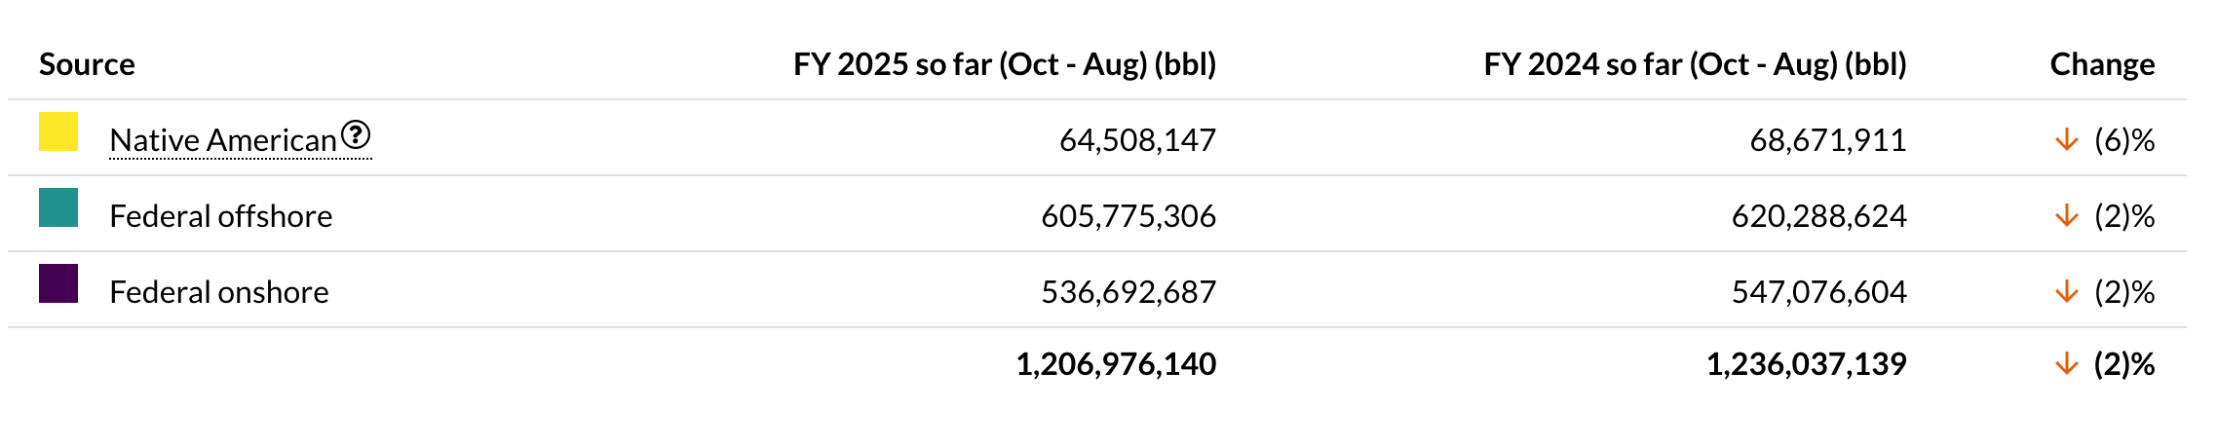Screen dimensions: 2218x446
Task: Click the (6)% change value
Action: coord(2124,141)
